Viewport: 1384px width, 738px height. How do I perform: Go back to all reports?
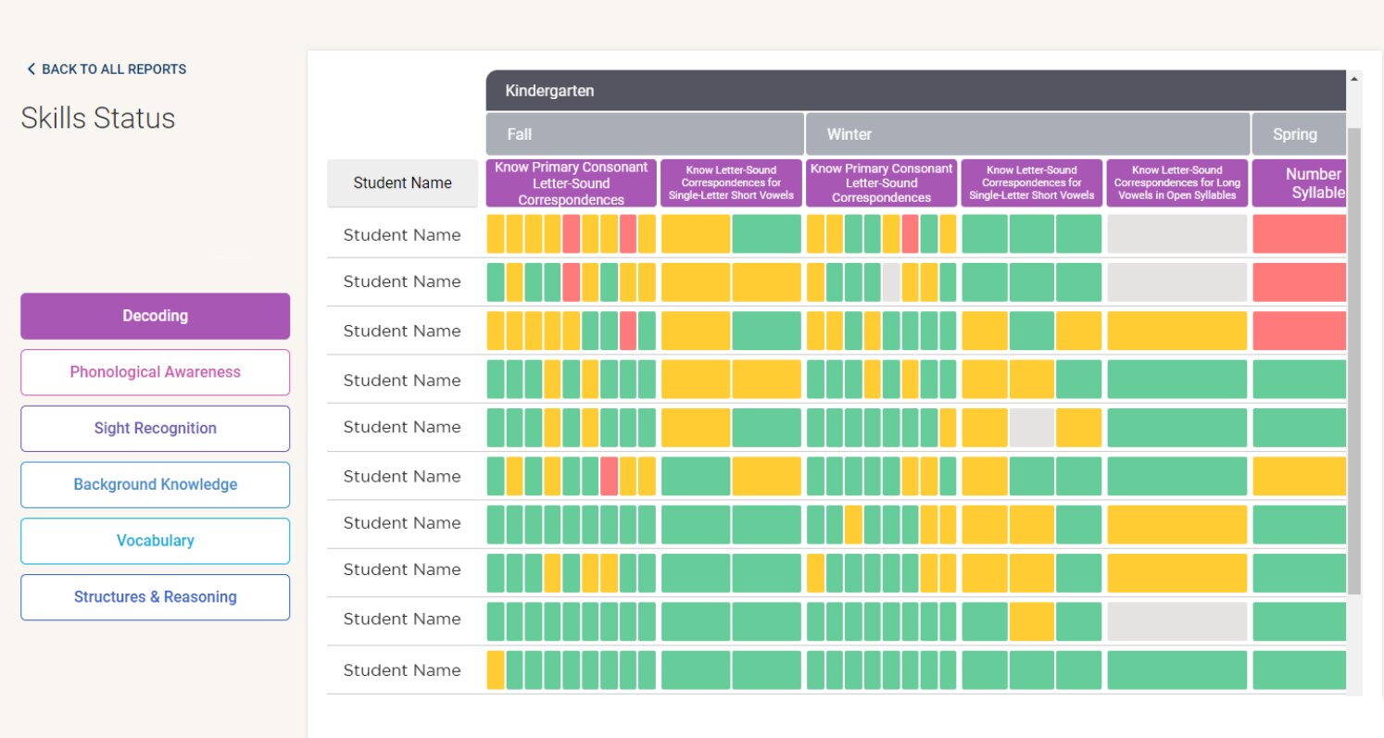(x=107, y=69)
